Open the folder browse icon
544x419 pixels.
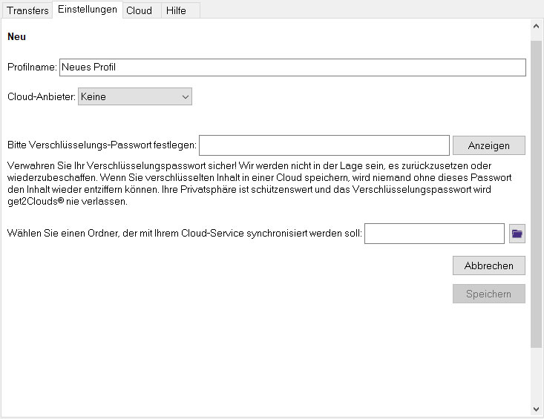pos(517,234)
